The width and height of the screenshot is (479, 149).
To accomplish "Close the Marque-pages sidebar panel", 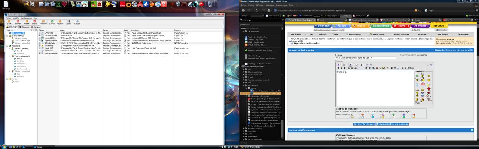I will [x=283, y=20].
